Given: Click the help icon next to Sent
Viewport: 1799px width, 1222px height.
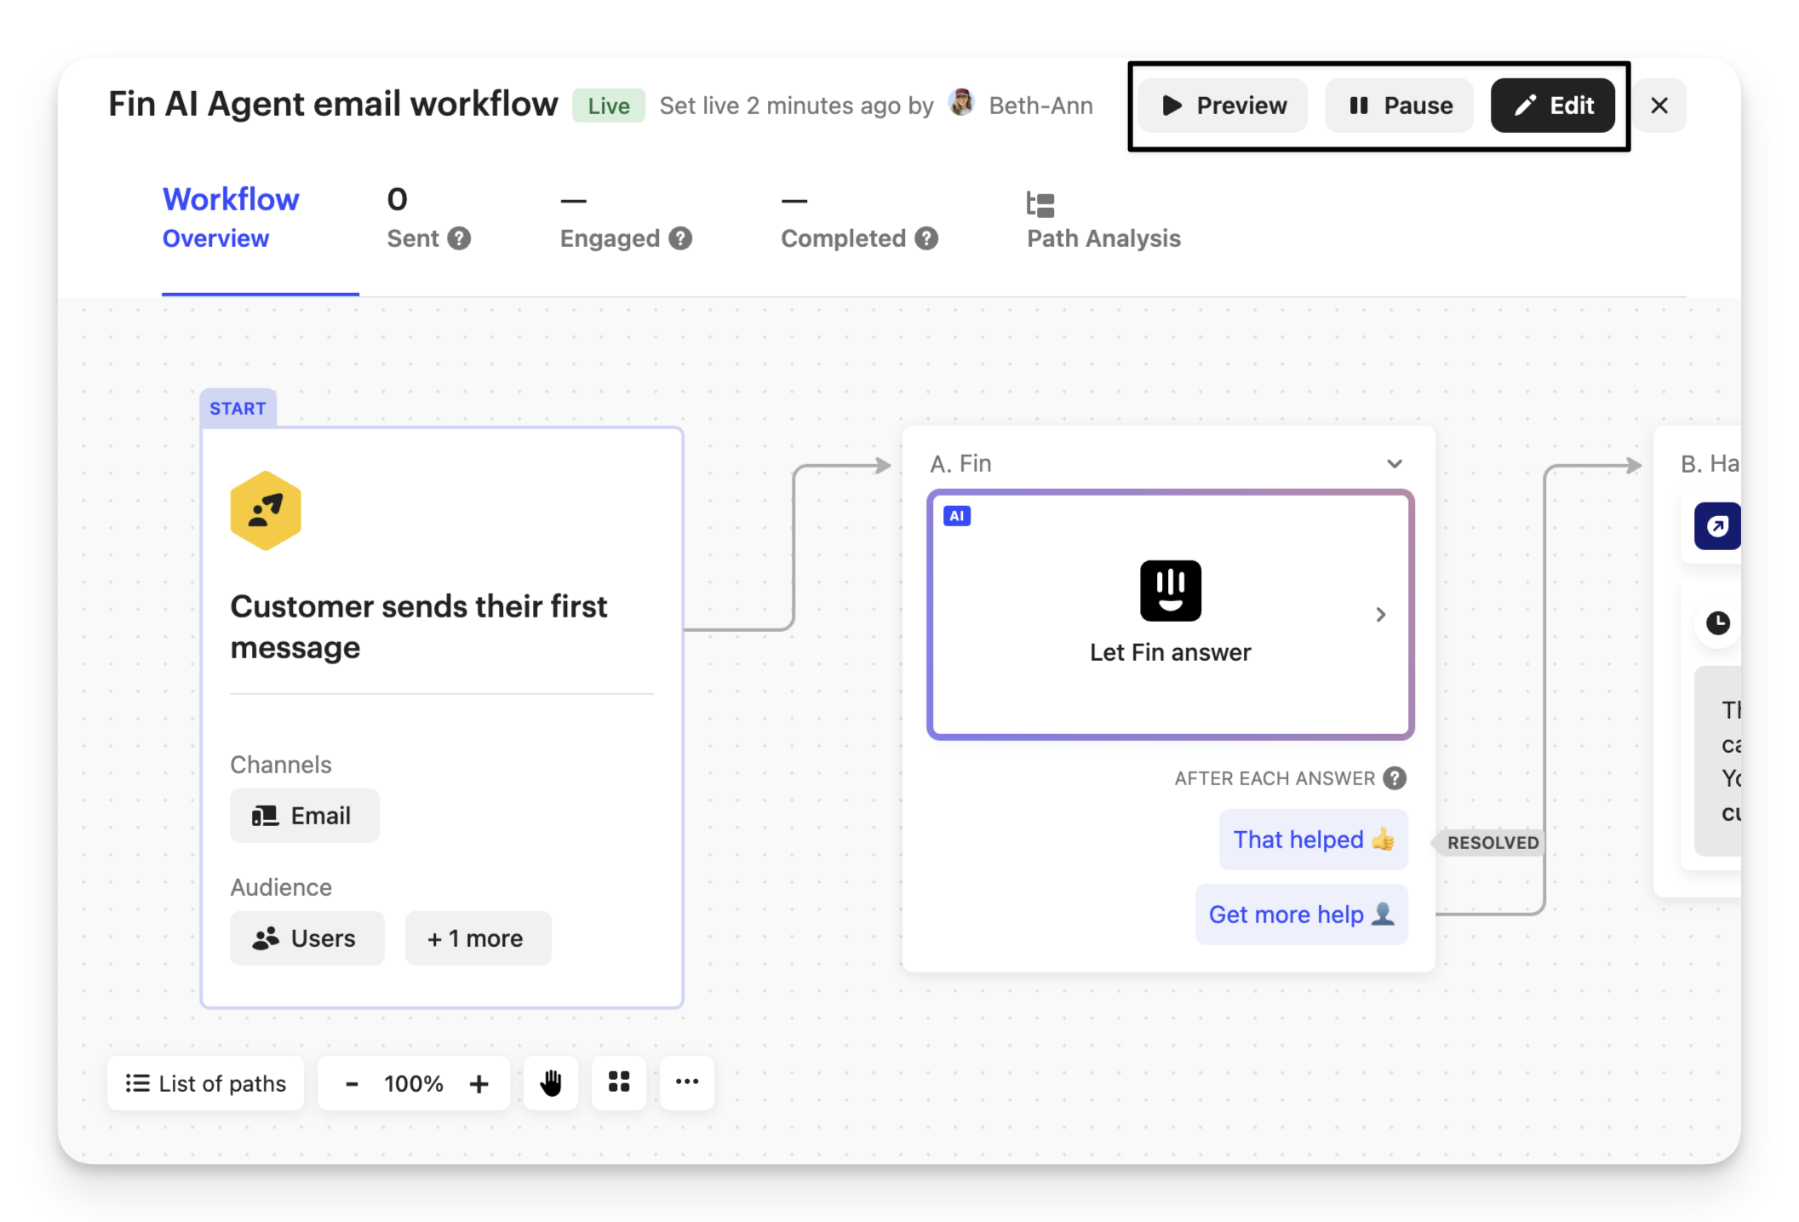Looking at the screenshot, I should pos(459,238).
